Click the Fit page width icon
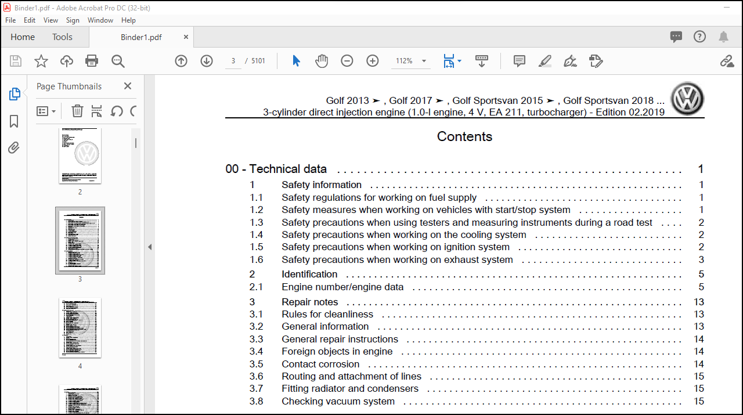The image size is (743, 415). 449,61
